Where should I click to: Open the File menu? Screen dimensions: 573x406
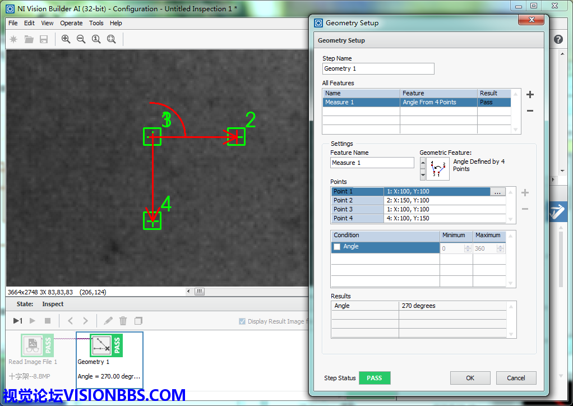click(13, 23)
